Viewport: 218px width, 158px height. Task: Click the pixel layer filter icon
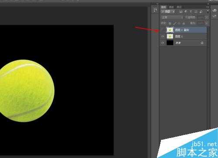point(181,12)
